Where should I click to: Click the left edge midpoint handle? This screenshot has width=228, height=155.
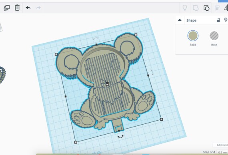tap(66, 96)
